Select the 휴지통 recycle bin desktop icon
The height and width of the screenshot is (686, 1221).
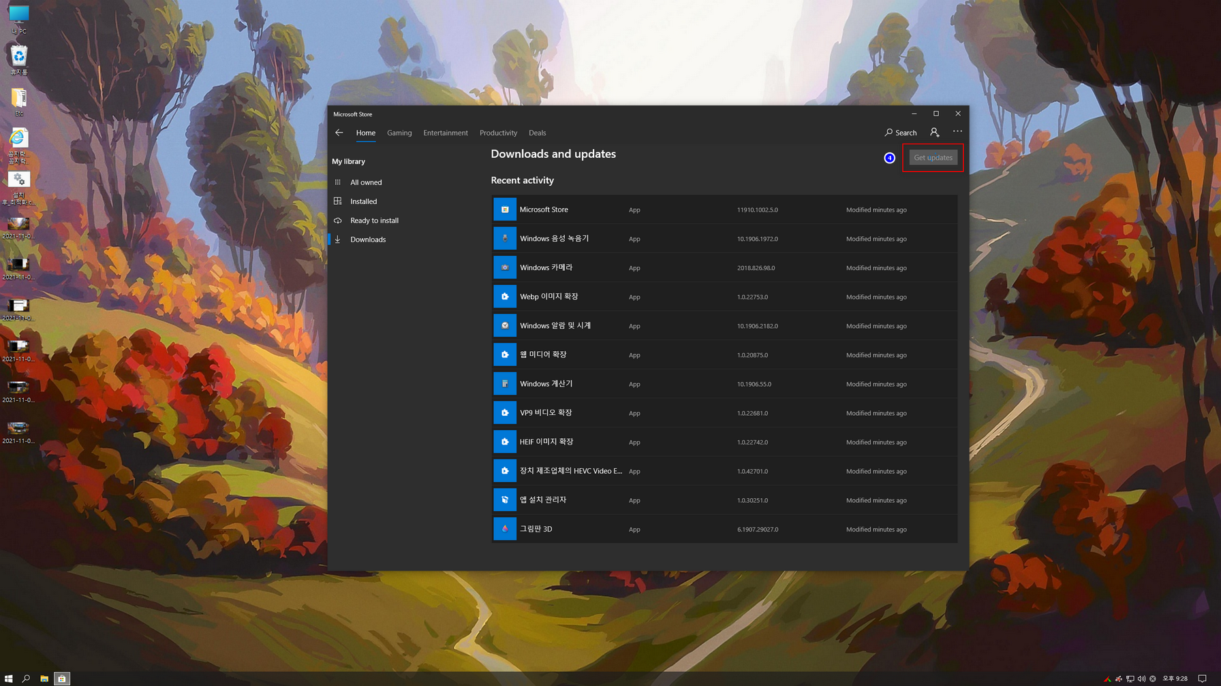click(18, 60)
